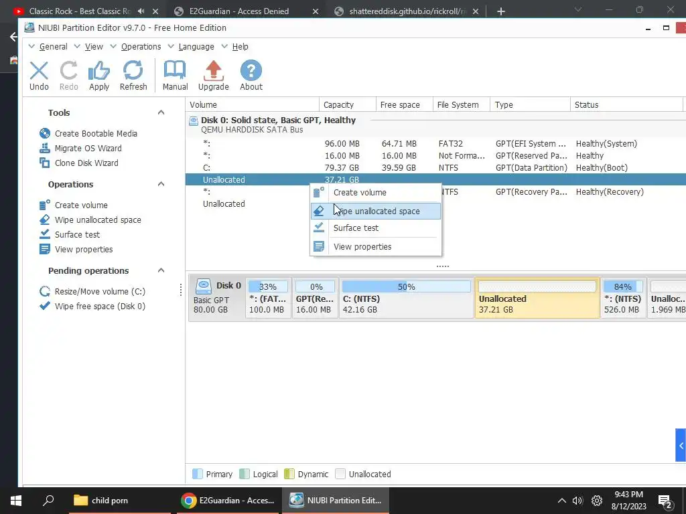Select Unallocated 37.21 GB block in disk map
This screenshot has width=686, height=514.
[x=537, y=299]
